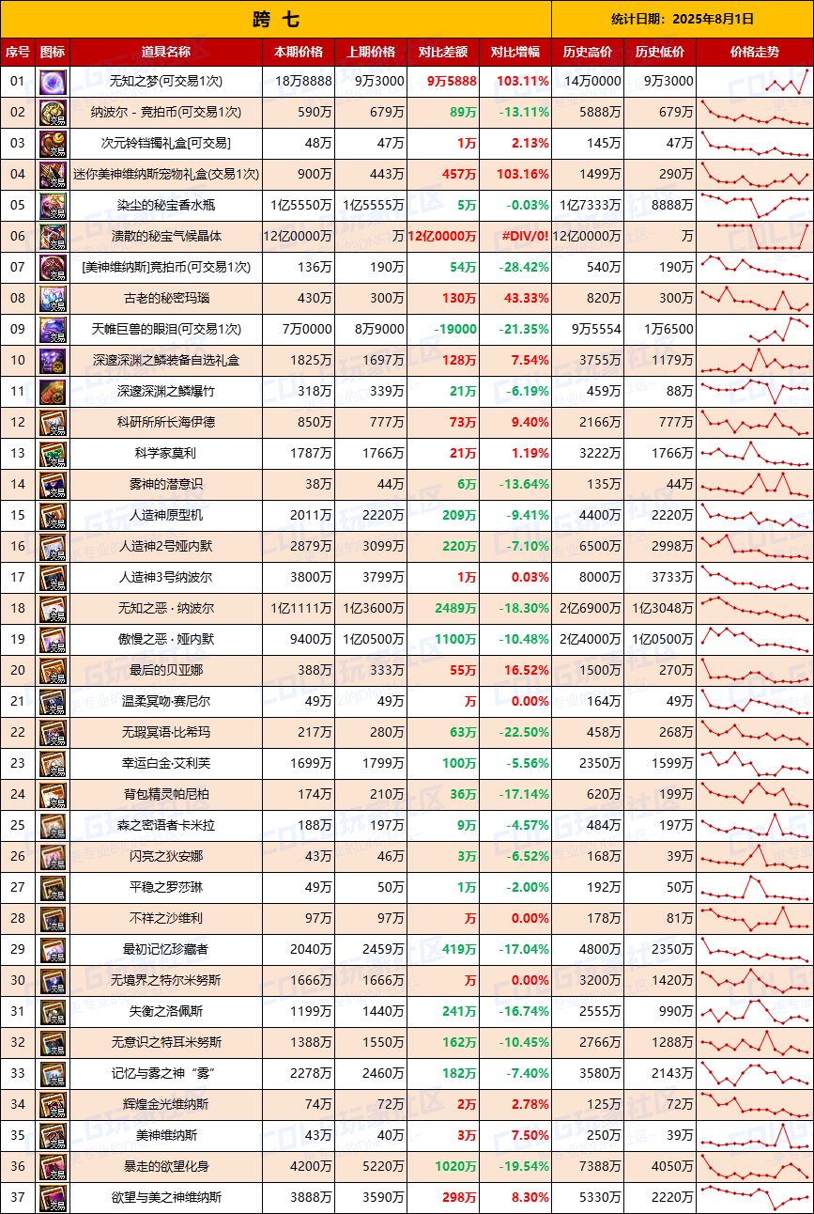Click the card icon for 无知之恶·纳波尔
Image resolution: width=814 pixels, height=1214 pixels.
click(x=53, y=609)
